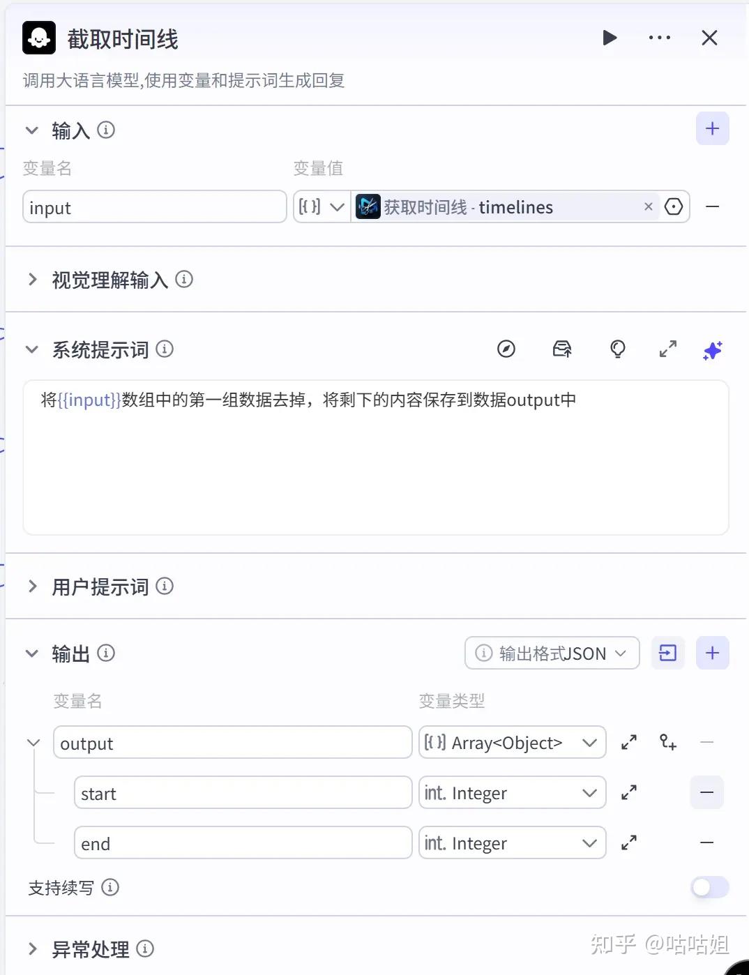Viewport: 749px width, 975px height.
Task: Click the lightbulb icon in 系统提示词
Action: point(618,349)
